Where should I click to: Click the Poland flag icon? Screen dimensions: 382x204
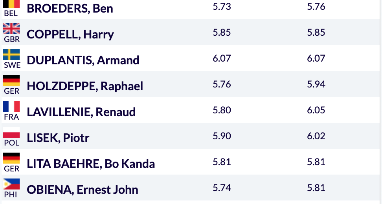pyautogui.click(x=11, y=132)
